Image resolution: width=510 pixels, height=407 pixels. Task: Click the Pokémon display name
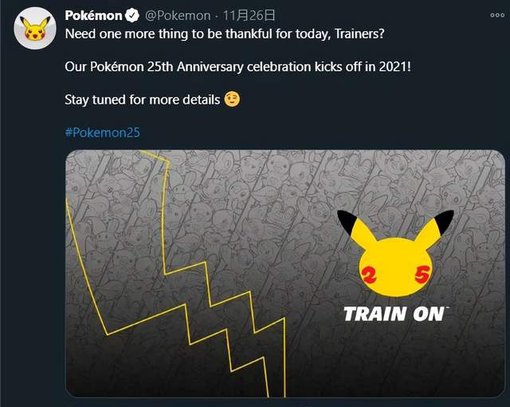pyautogui.click(x=92, y=15)
